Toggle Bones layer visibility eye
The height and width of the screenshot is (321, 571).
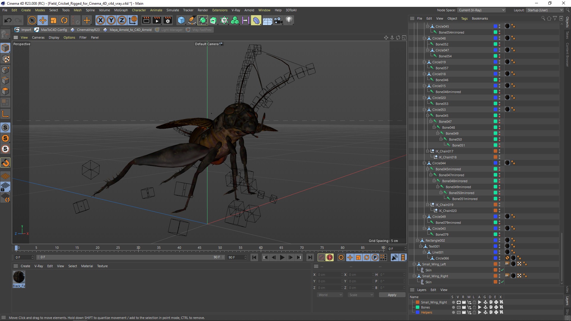coord(459,307)
